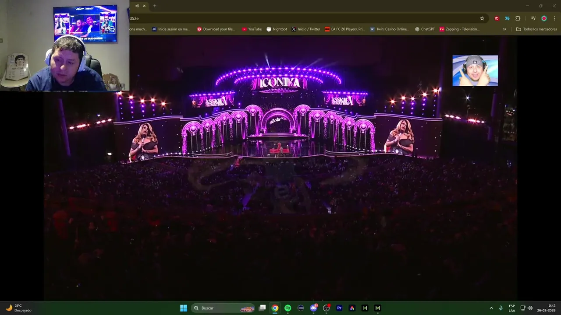This screenshot has height=315, width=561.
Task: Click the ICONIKA concert video player
Action: (x=280, y=168)
